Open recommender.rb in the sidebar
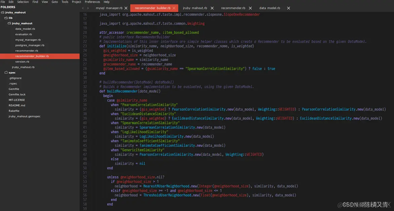Image resolution: width=394 pixels, height=211 pixels. [x=27, y=51]
